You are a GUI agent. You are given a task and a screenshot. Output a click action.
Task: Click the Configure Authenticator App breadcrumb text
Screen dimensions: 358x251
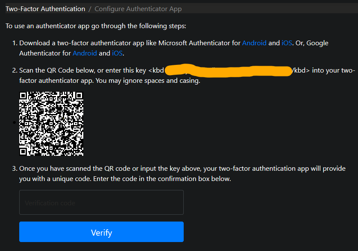point(138,9)
